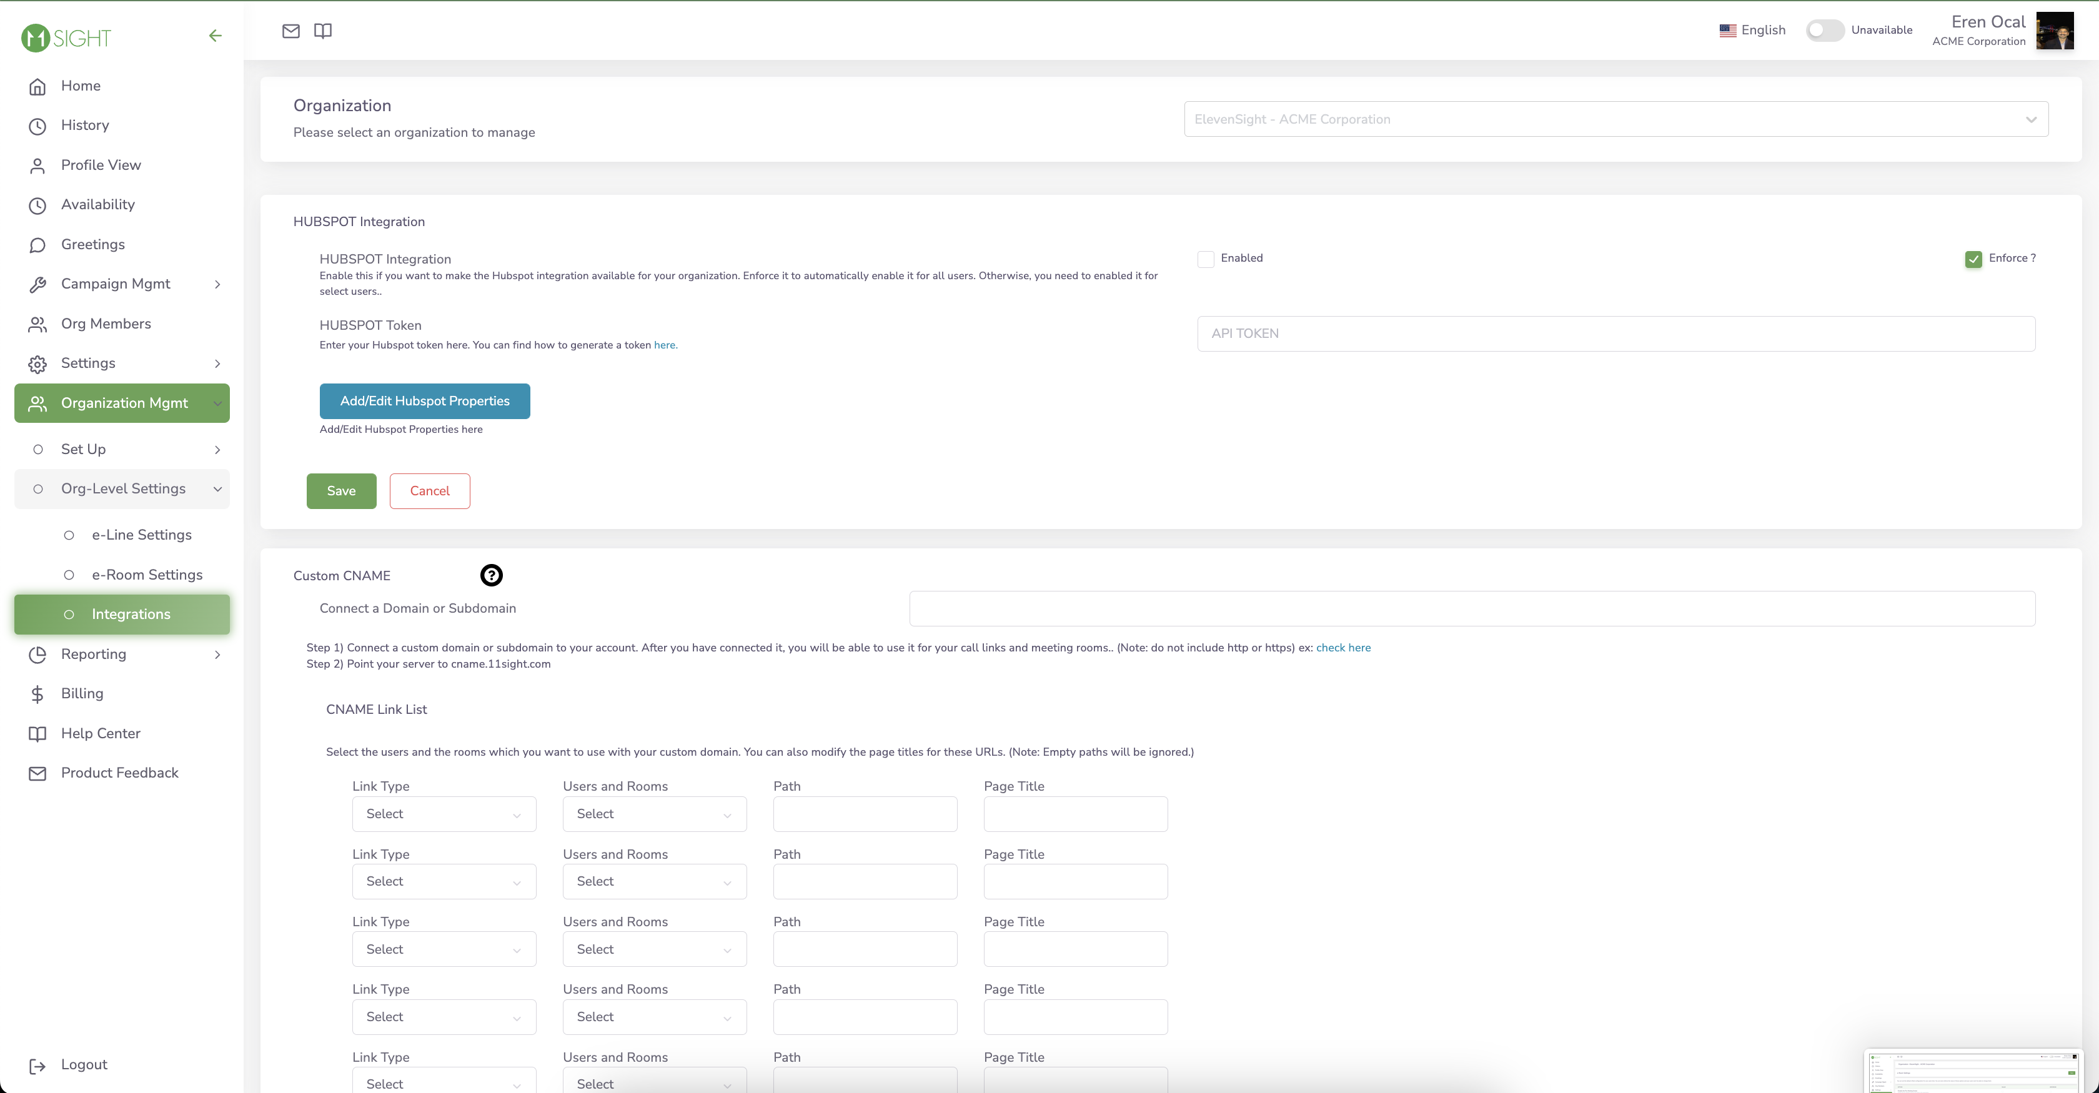Viewport: 2099px width, 1093px height.
Task: Click Add/Edit Hubspot Properties button
Action: (x=425, y=401)
